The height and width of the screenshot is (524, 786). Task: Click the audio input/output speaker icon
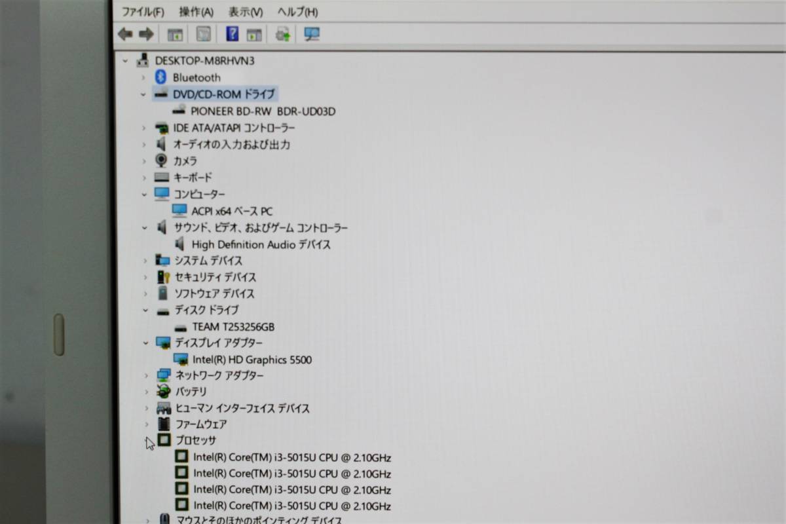(161, 144)
